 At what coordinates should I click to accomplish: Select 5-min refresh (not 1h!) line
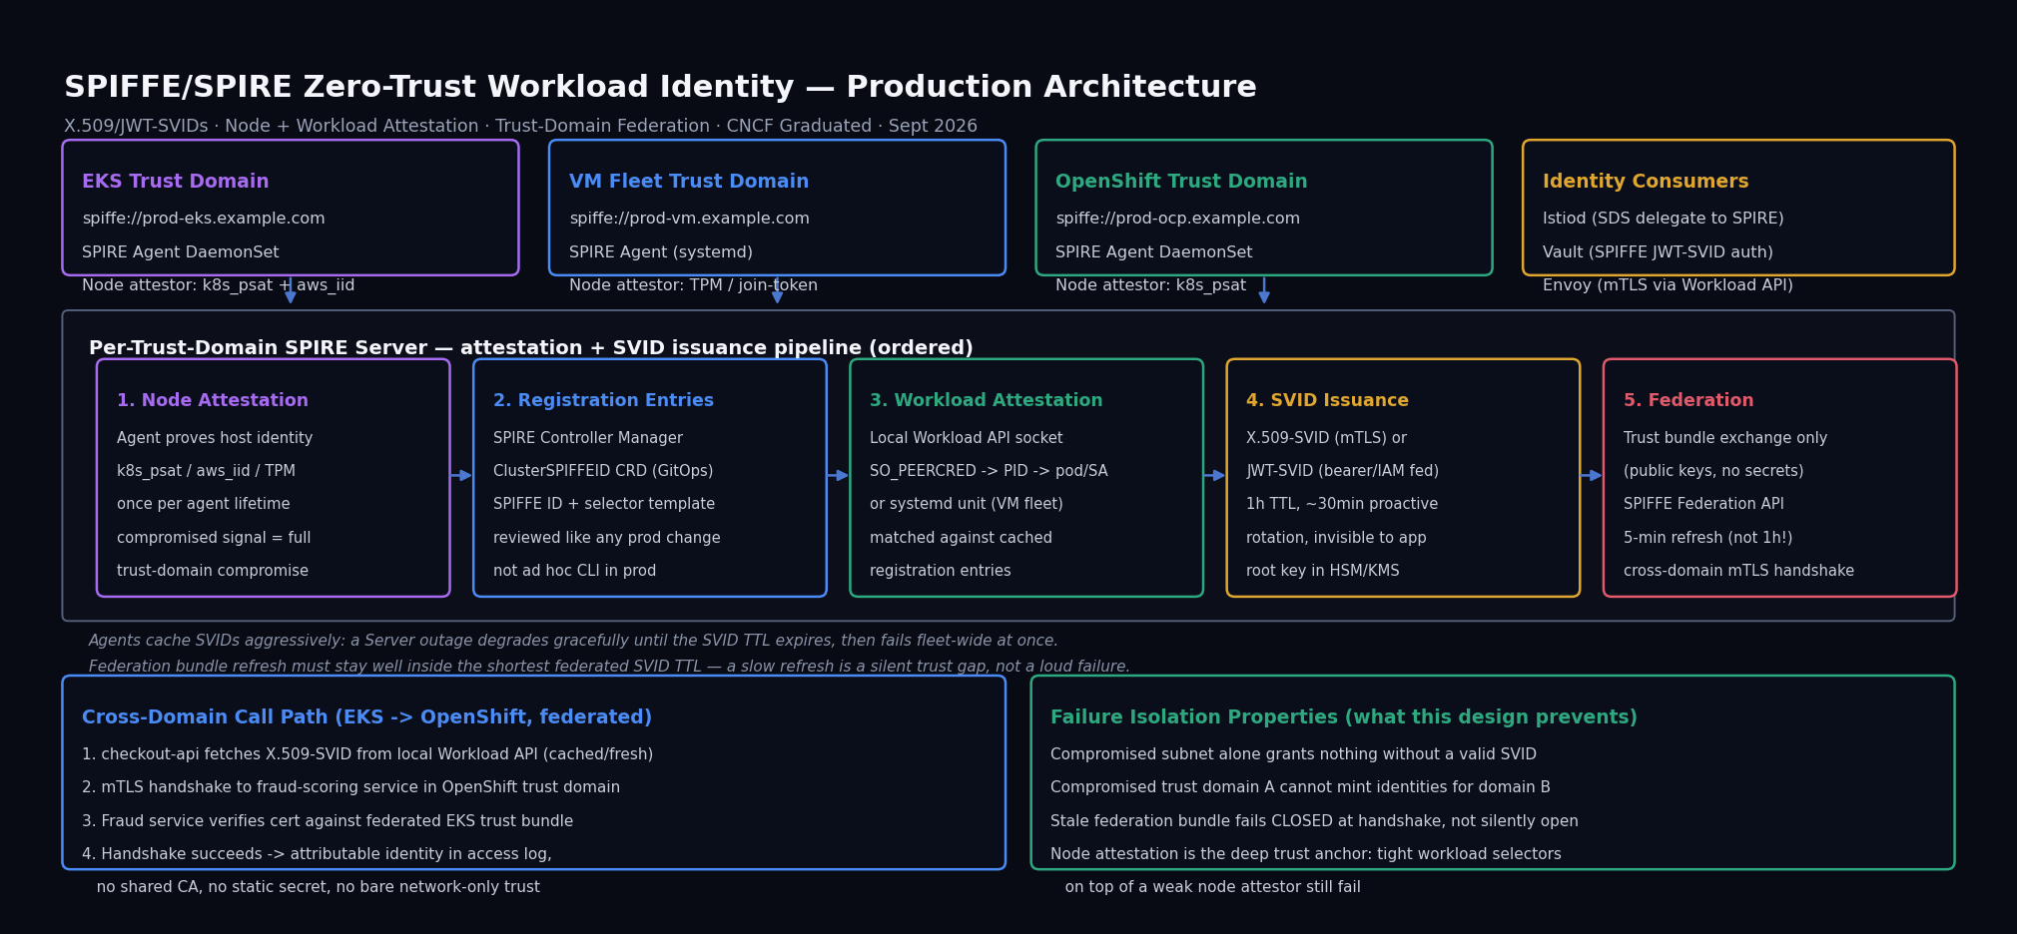pyautogui.click(x=1707, y=538)
